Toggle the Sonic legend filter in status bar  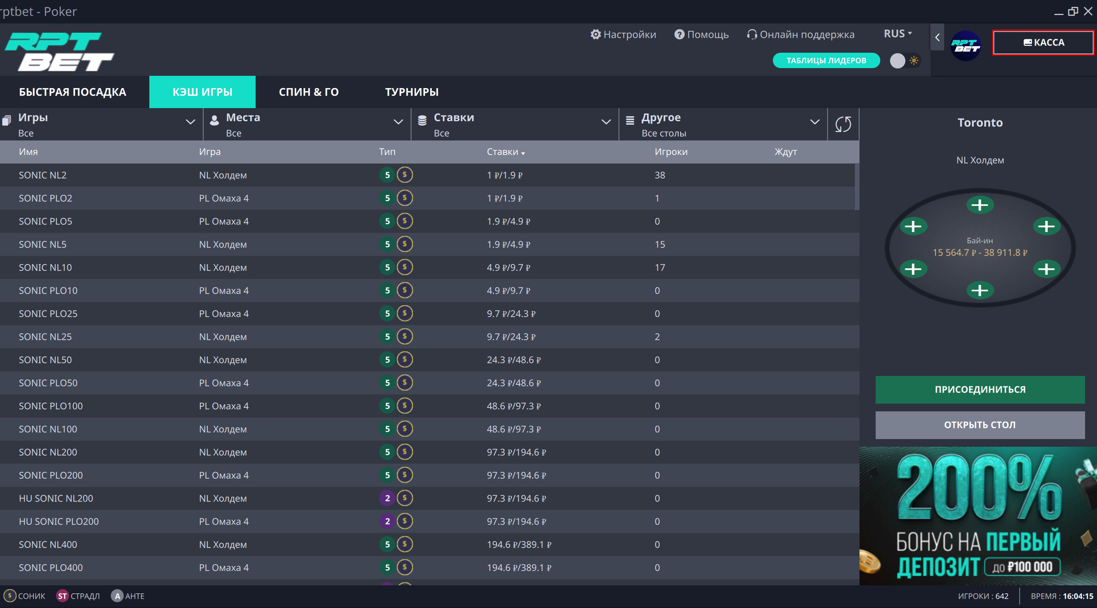pyautogui.click(x=10, y=596)
